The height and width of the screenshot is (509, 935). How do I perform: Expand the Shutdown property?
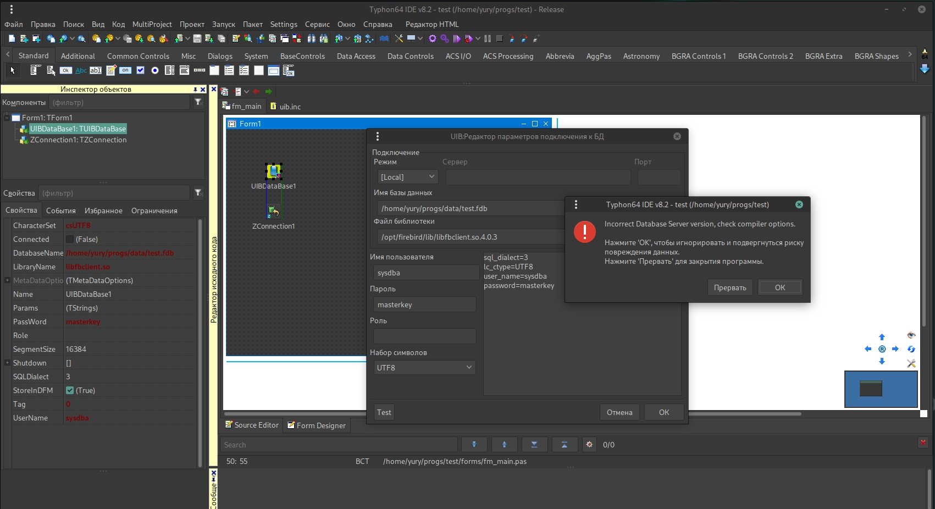click(x=7, y=363)
